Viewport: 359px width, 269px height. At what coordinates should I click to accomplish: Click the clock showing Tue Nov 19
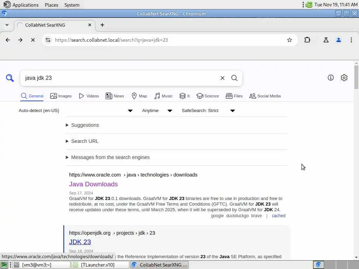pos(336,5)
